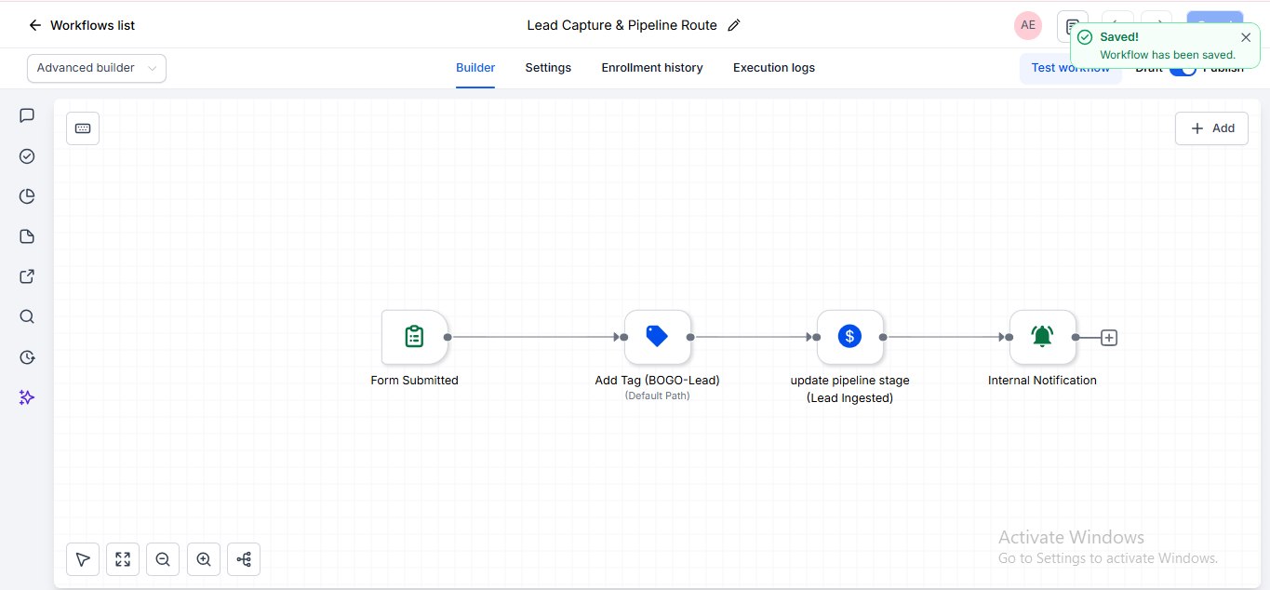Select the pointer cursor tool
This screenshot has height=590, width=1270.
point(83,559)
